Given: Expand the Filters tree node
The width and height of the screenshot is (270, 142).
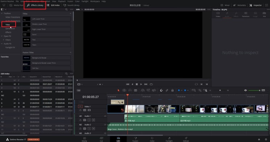Looking at the screenshot, I should 4,40.
